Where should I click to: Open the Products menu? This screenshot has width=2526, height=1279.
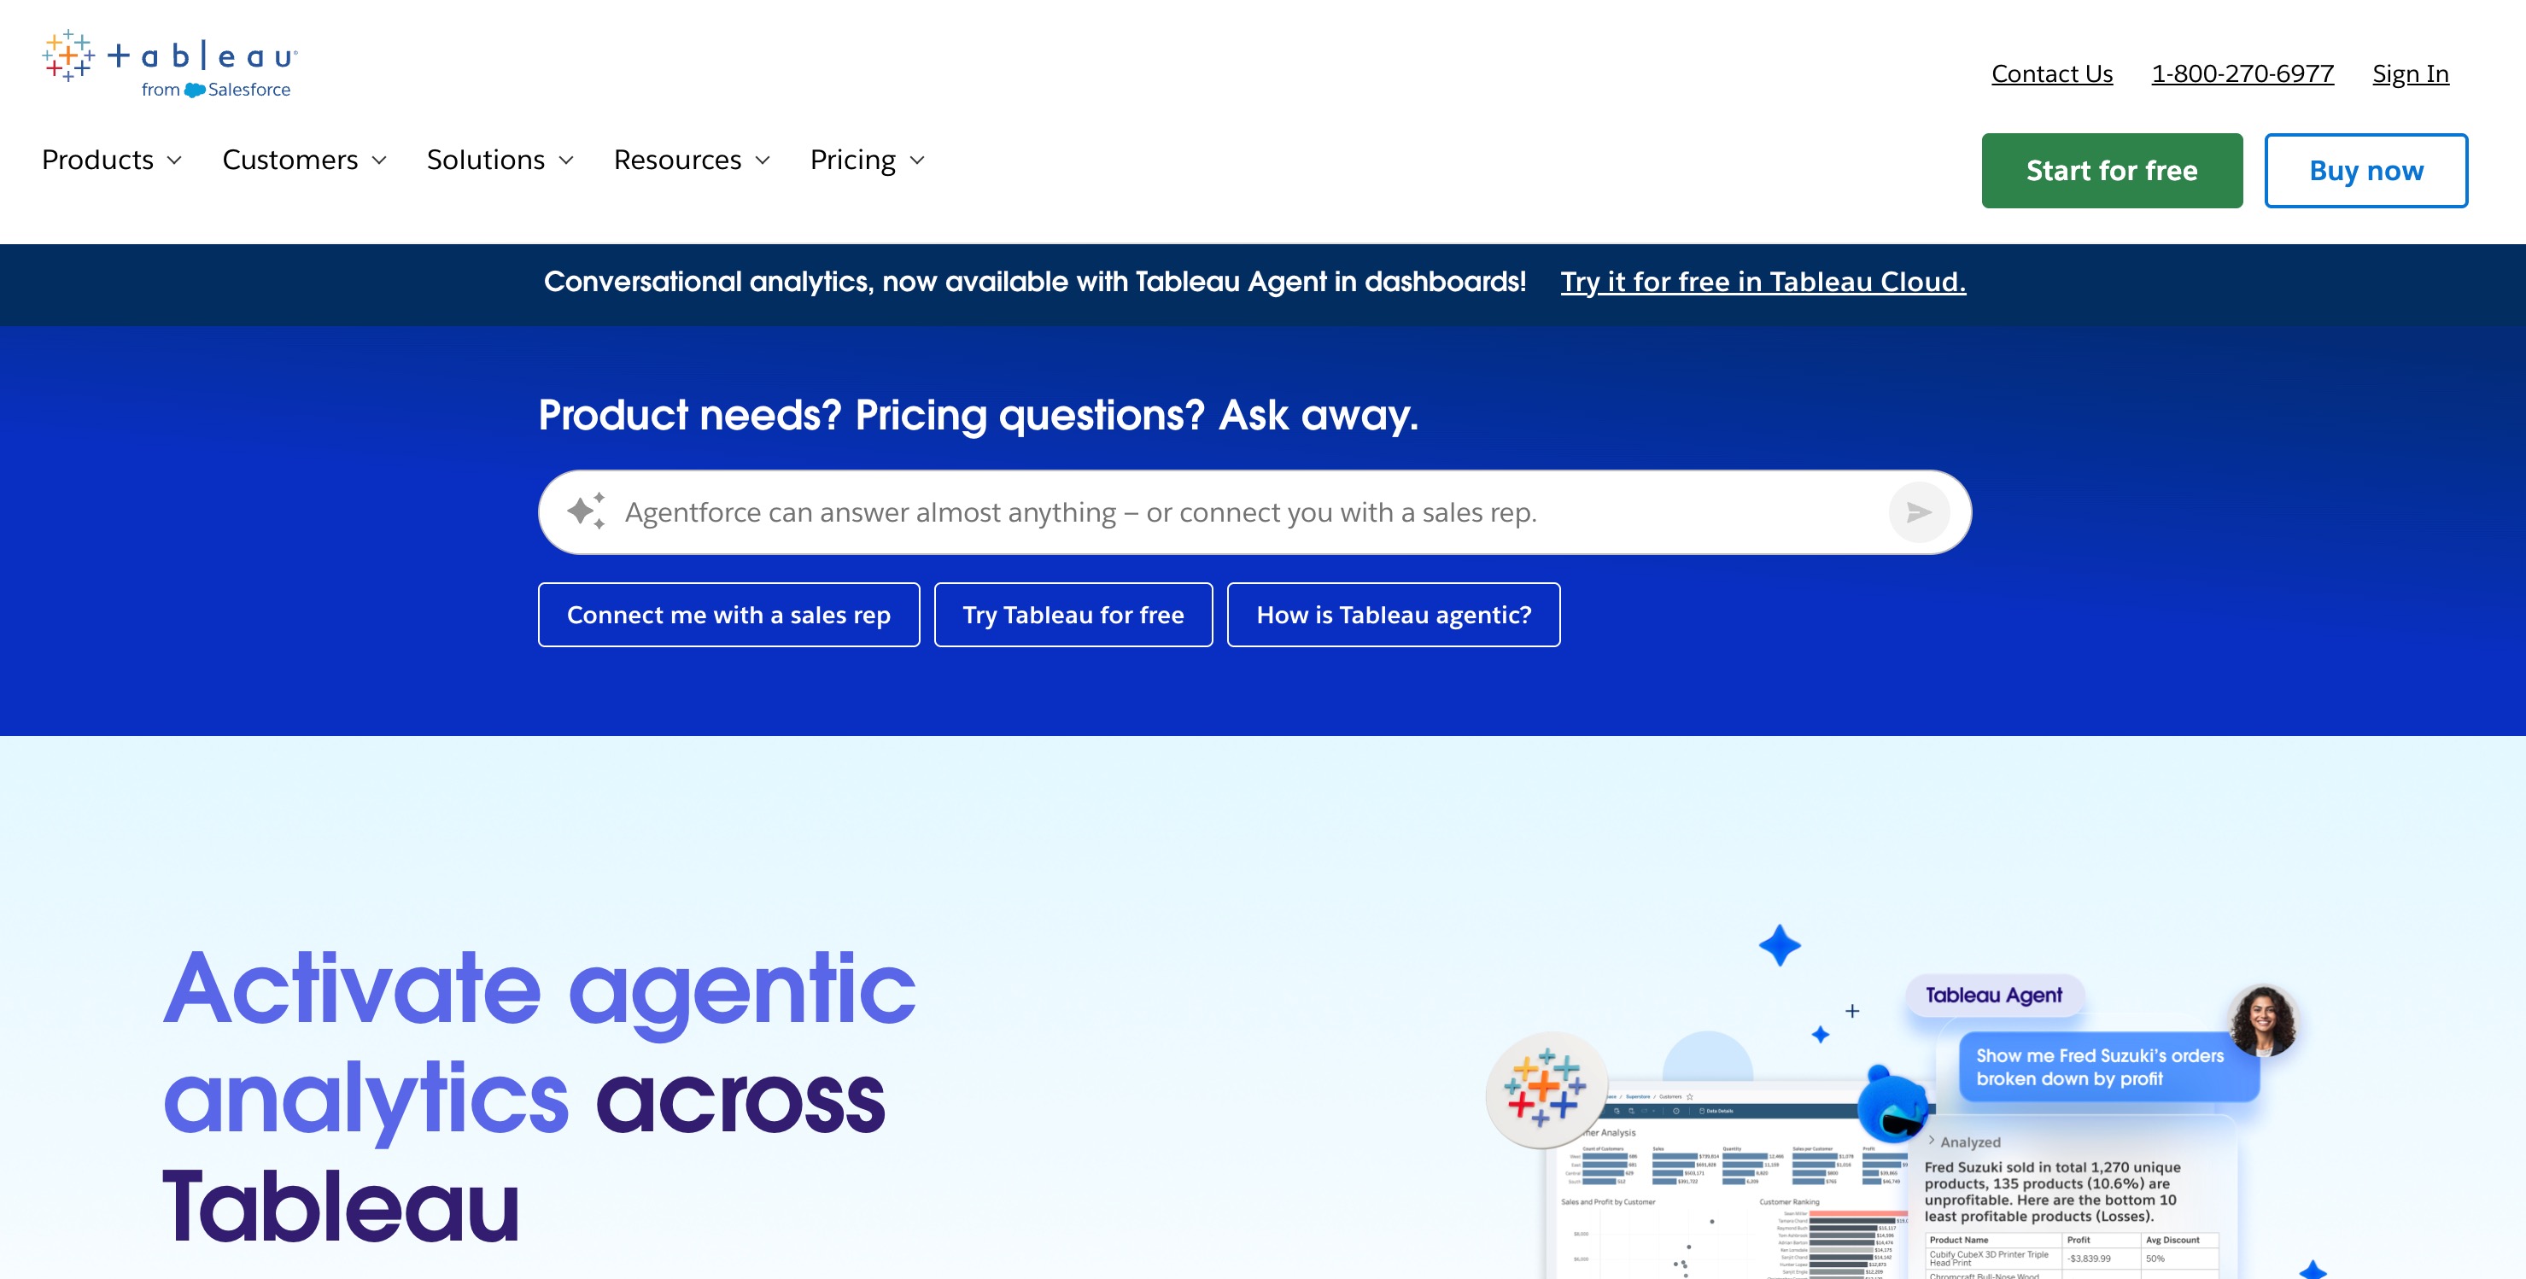click(x=112, y=160)
